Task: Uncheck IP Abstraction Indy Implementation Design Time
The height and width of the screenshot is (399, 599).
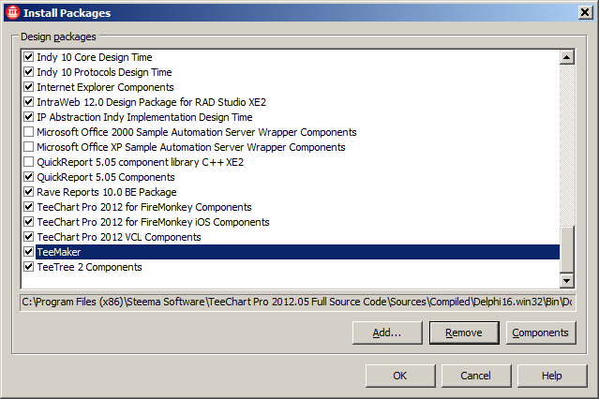Action: coord(29,117)
